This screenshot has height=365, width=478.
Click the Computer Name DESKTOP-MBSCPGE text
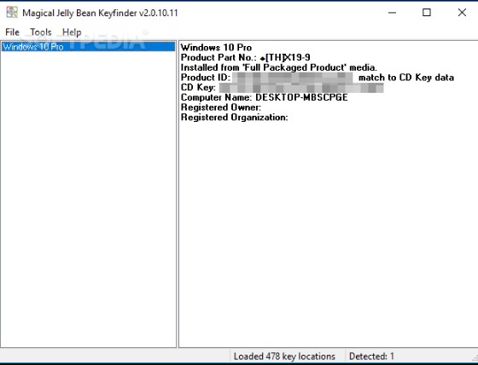click(264, 97)
